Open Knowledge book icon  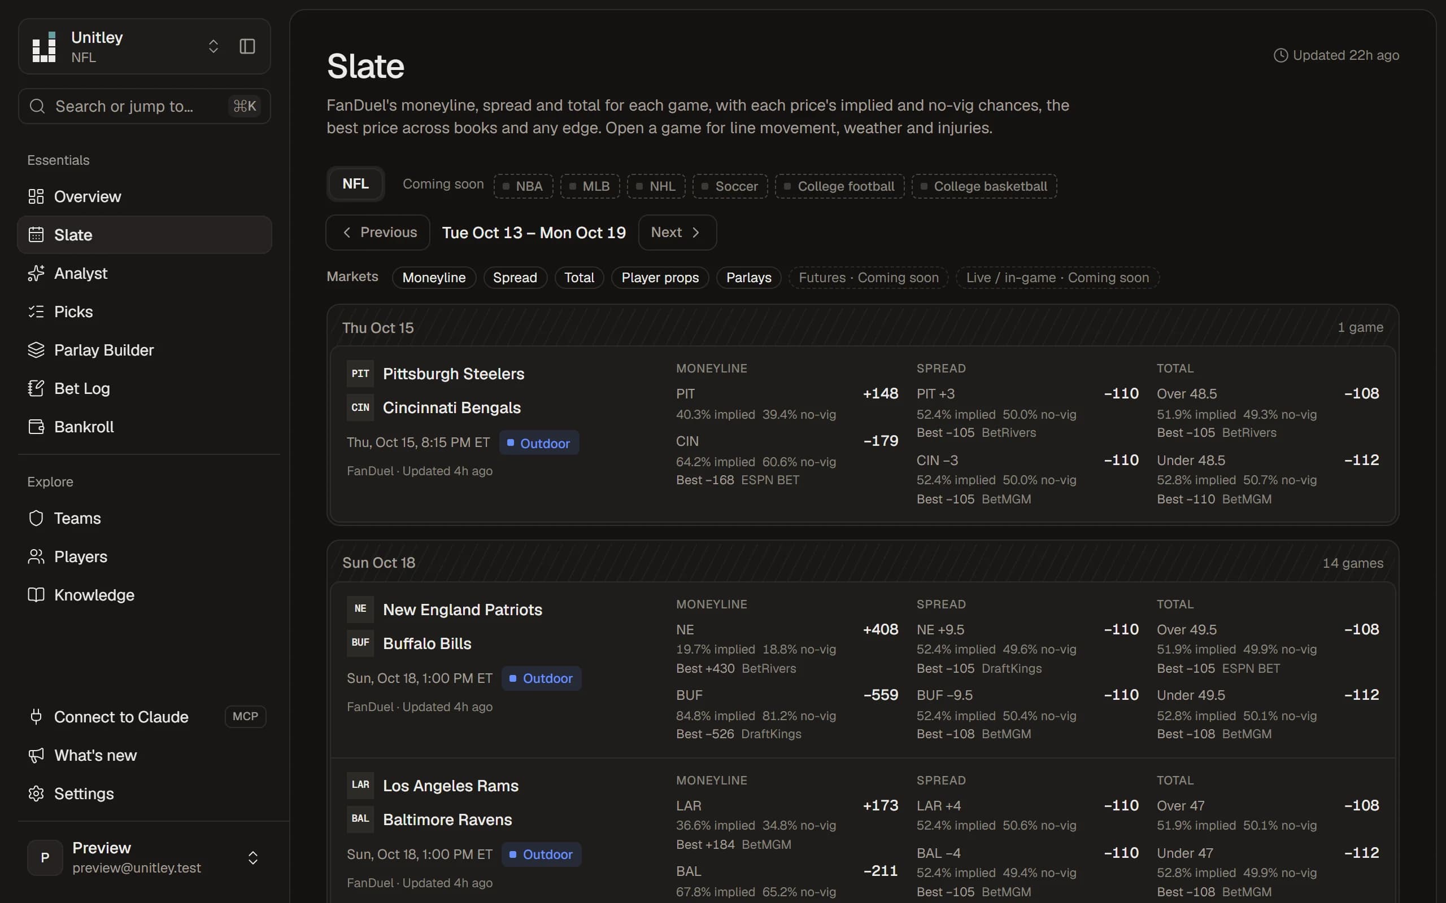37,595
